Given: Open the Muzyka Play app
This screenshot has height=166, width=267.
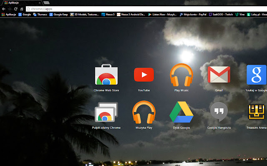Looking at the screenshot, I should tap(144, 112).
